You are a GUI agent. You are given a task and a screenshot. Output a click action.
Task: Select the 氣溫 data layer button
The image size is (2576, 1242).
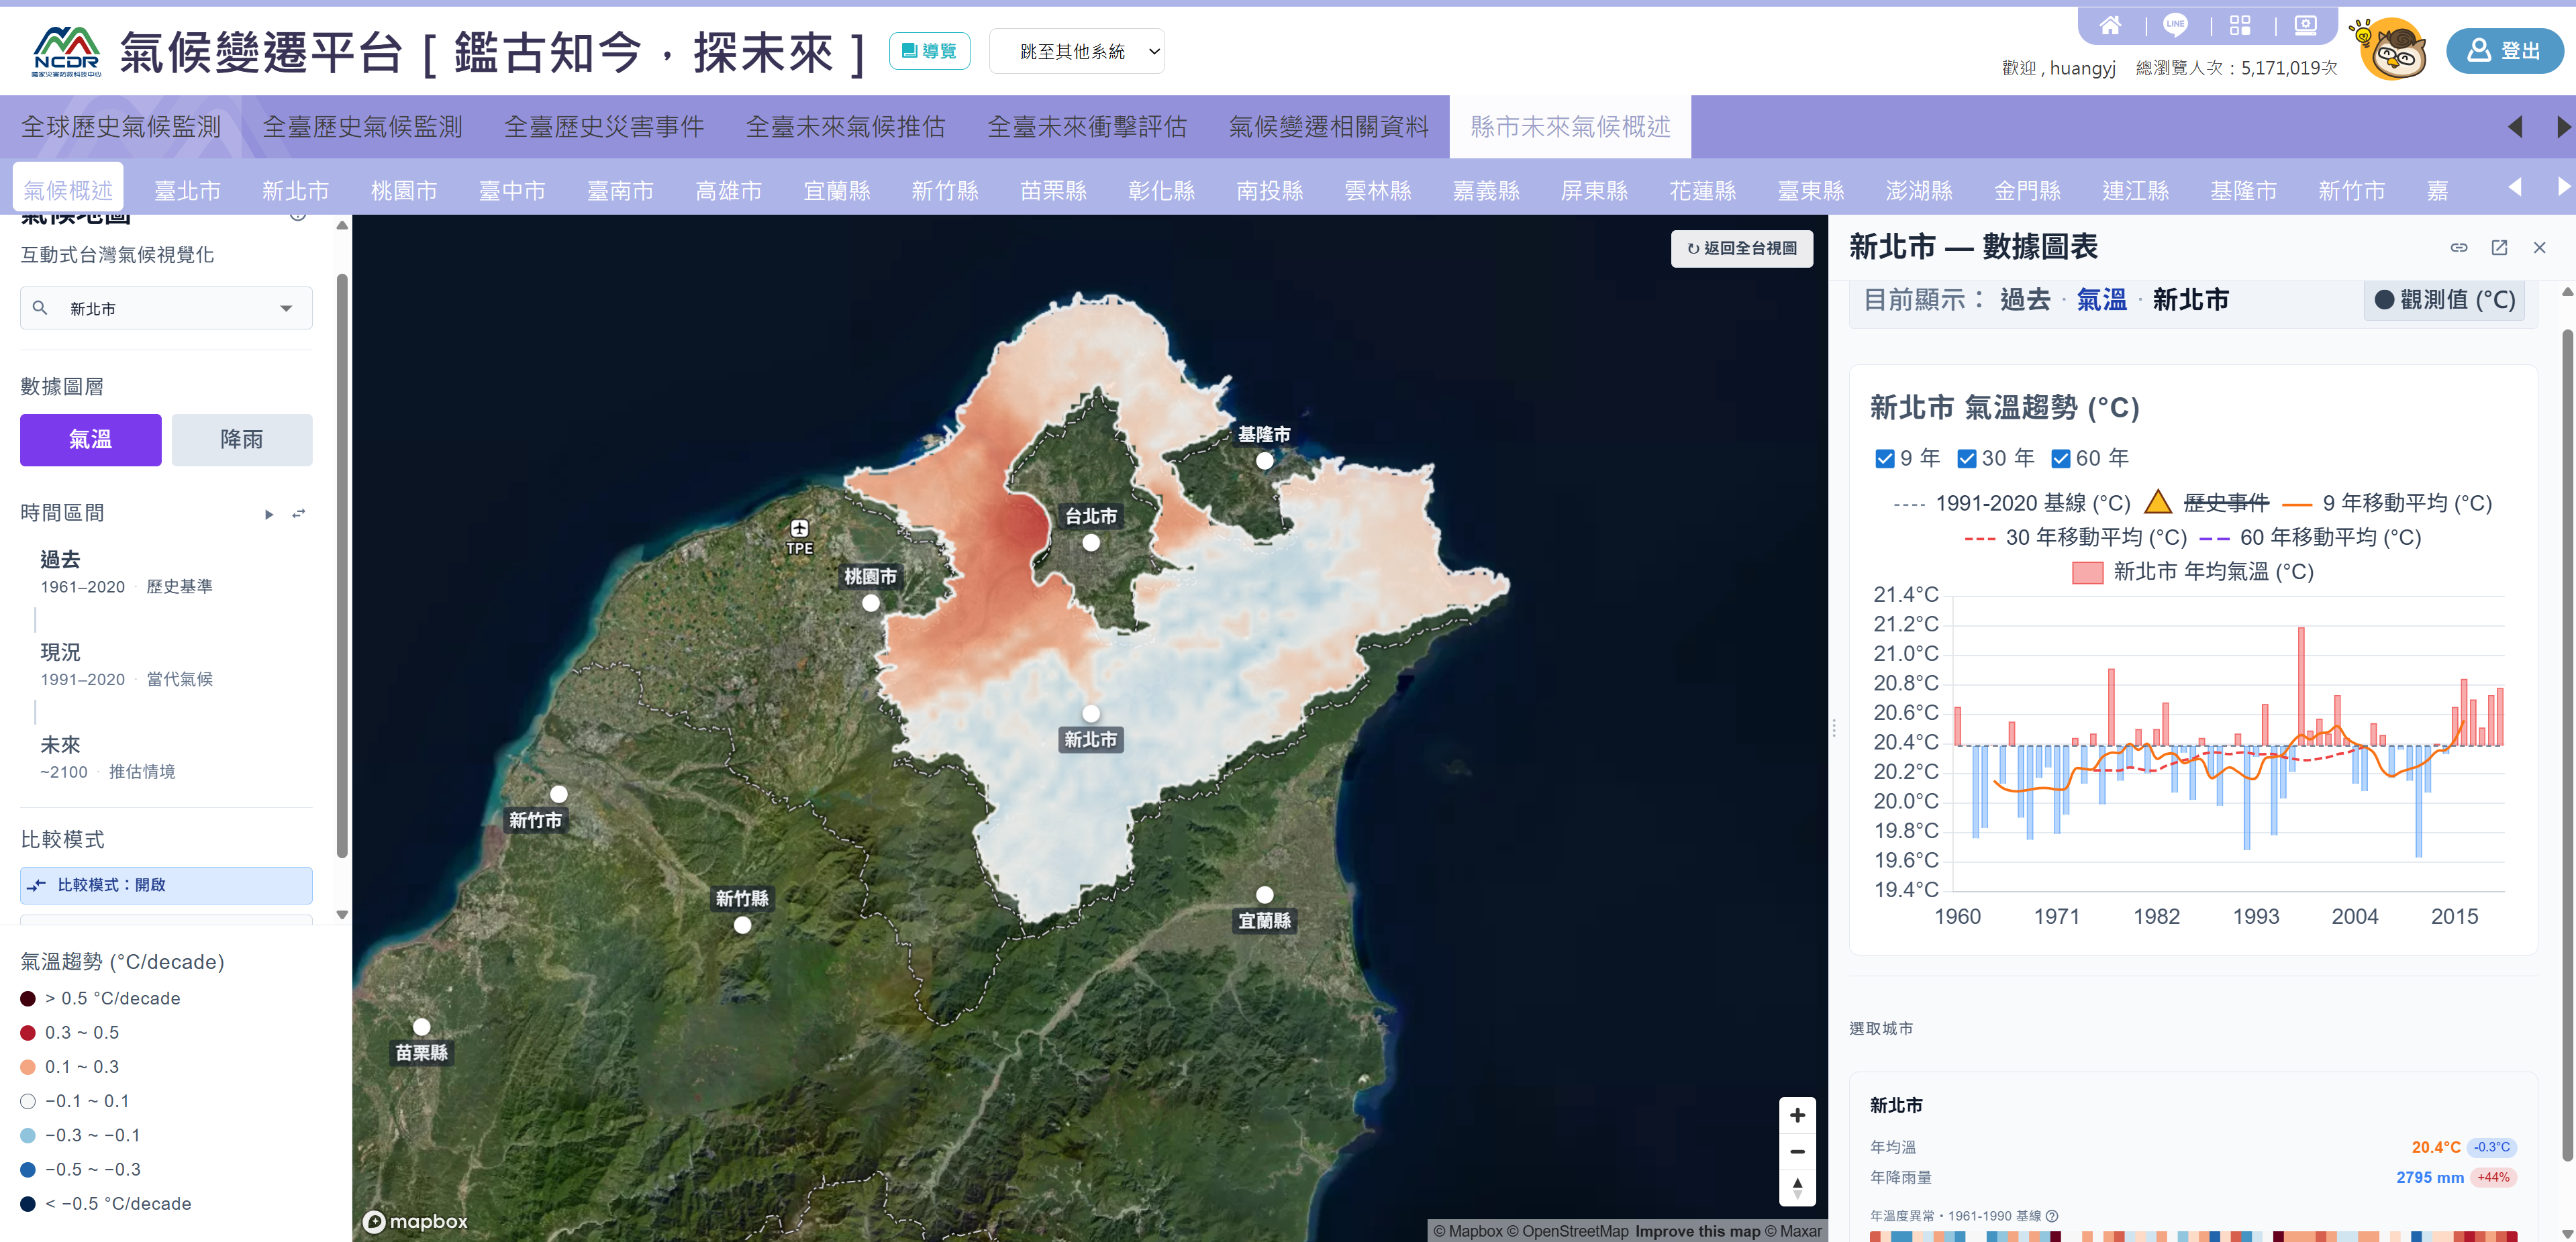(90, 440)
